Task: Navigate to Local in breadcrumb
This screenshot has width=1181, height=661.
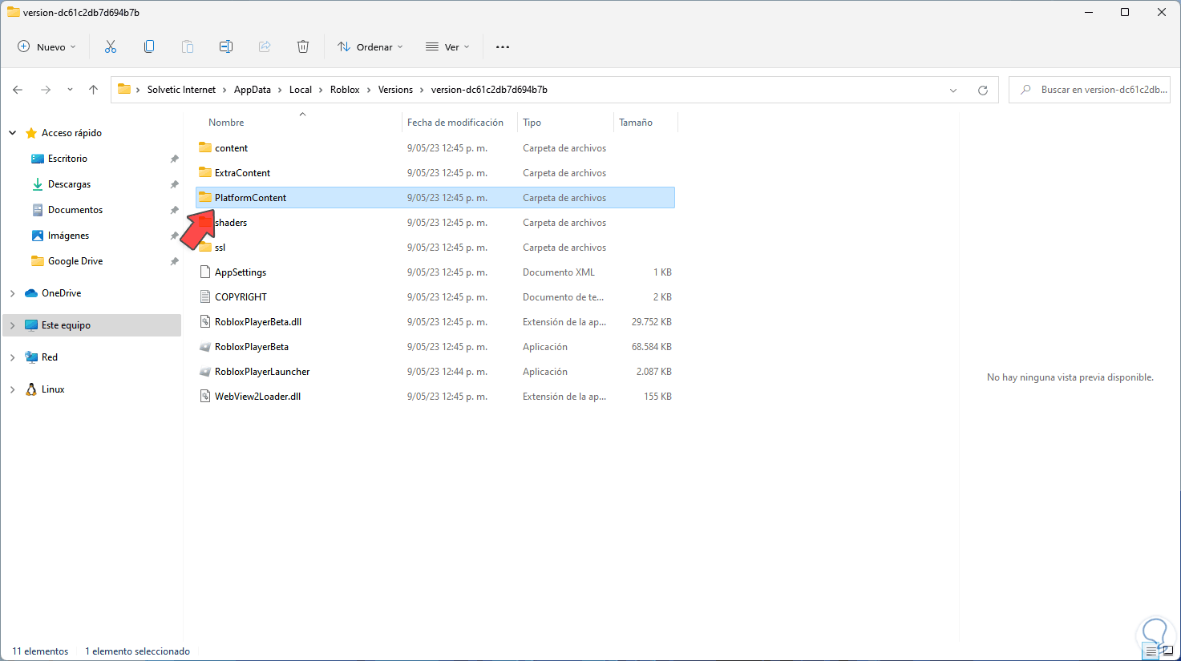Action: (x=301, y=90)
